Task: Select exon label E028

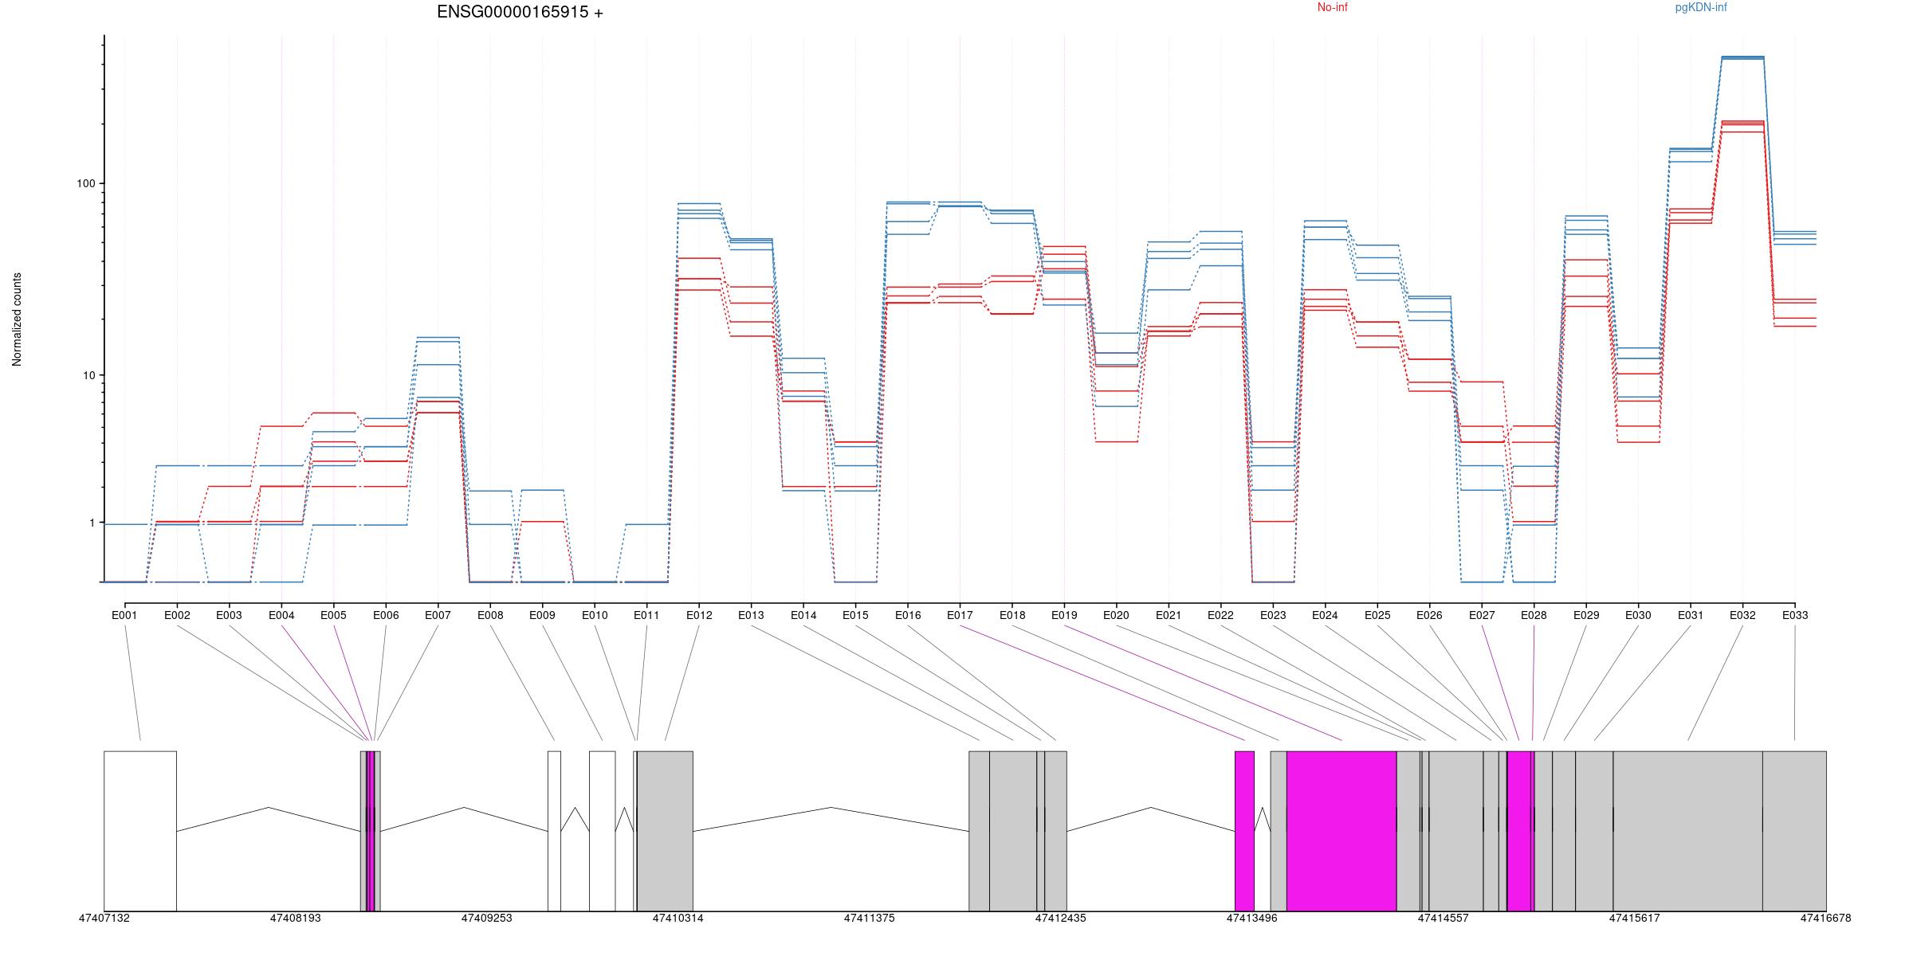Action: coord(1534,615)
